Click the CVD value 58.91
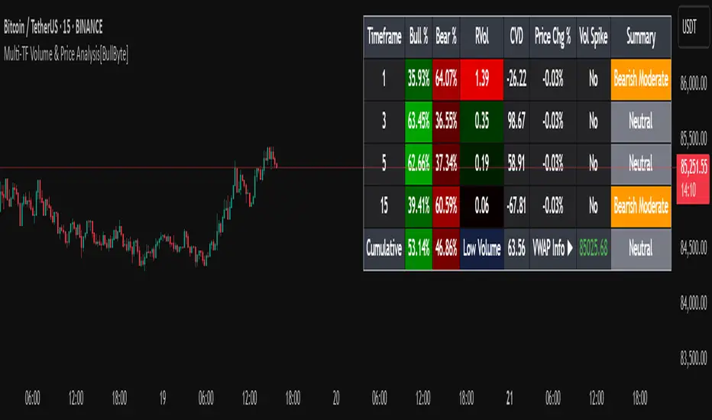The image size is (712, 420). 516,163
